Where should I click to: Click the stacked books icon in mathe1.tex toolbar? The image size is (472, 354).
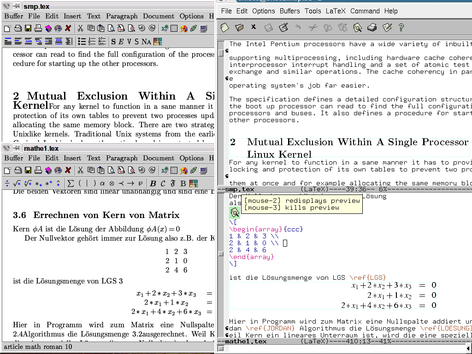48,171
